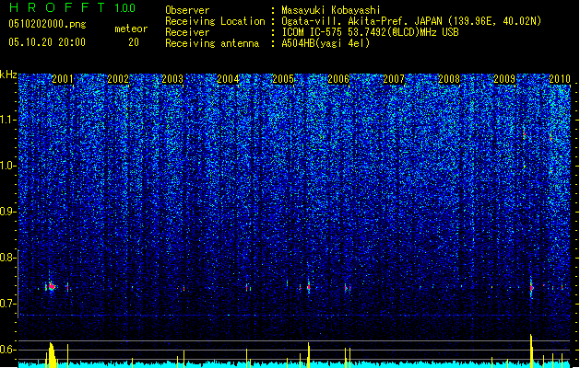Click the 2001 time marker
Image resolution: width=580 pixels, height=368 pixels.
pyautogui.click(x=63, y=79)
